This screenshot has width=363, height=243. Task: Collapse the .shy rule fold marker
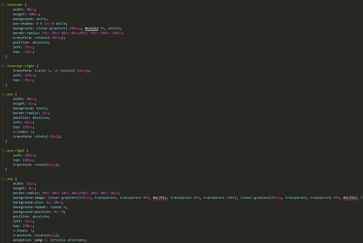[3, 179]
